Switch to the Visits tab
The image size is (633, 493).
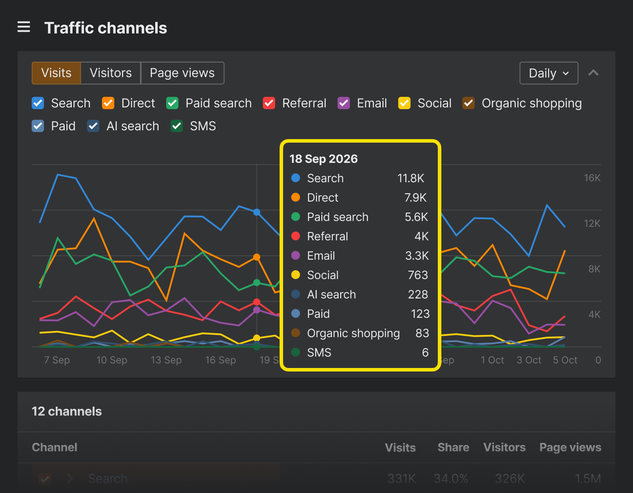pyautogui.click(x=56, y=73)
